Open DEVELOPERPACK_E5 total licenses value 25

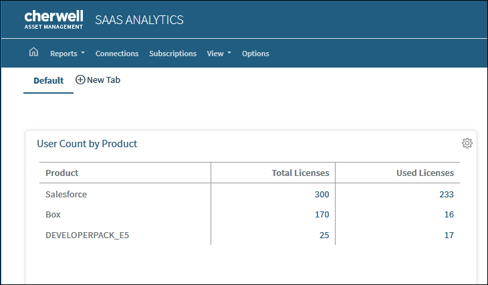coord(324,235)
